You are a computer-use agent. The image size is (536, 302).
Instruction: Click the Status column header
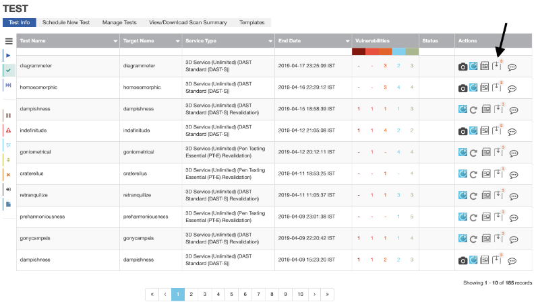(437, 40)
